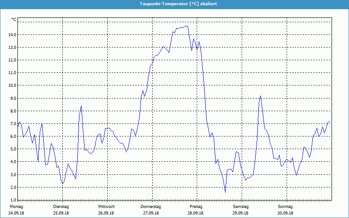The image size is (349, 218).
Task: Click the 1,0 y-axis label
Action: coord(13,200)
